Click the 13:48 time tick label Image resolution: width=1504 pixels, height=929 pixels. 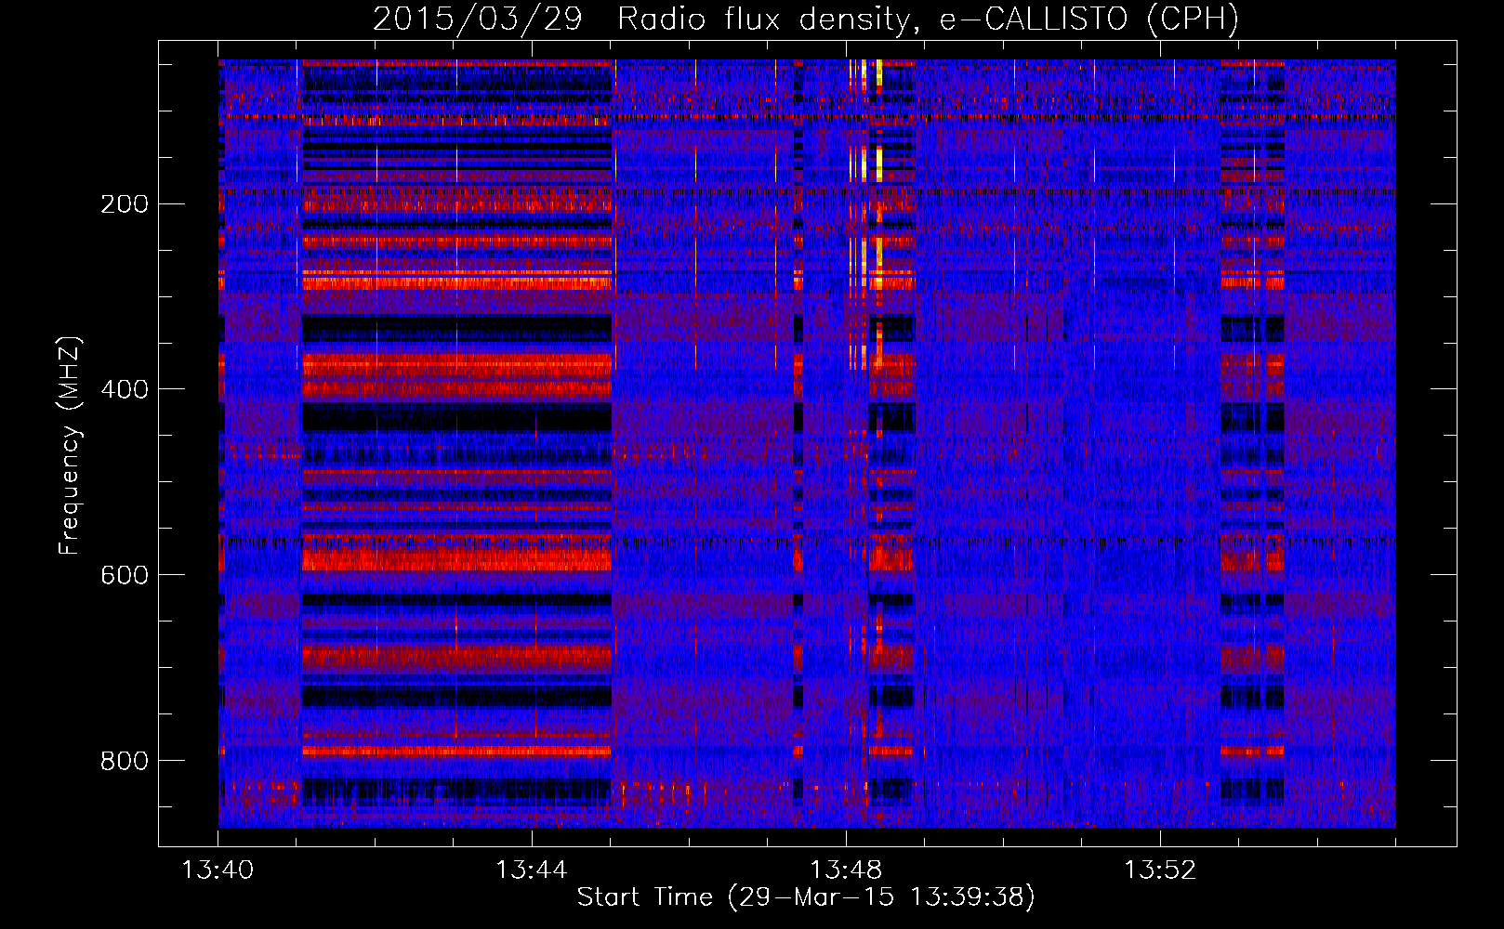click(846, 870)
